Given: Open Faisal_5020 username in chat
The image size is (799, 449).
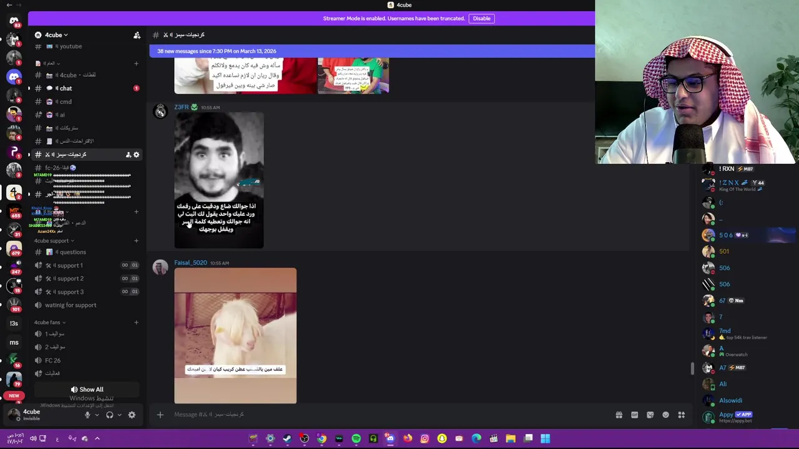Looking at the screenshot, I should [x=190, y=263].
